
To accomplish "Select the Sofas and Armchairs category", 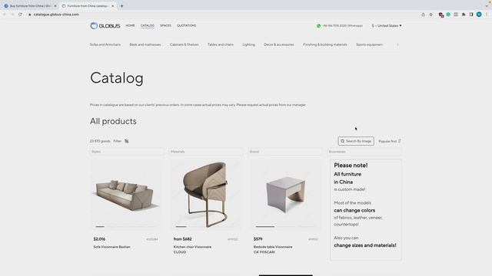I will (105, 44).
